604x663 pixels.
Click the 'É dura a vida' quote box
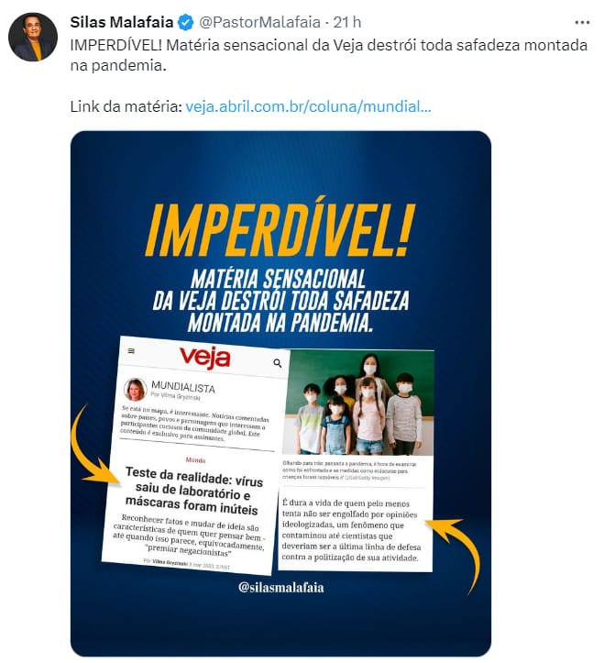click(355, 530)
